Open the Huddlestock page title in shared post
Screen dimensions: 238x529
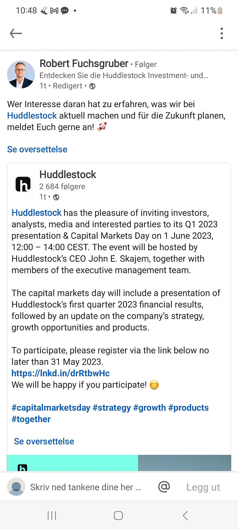click(x=68, y=175)
